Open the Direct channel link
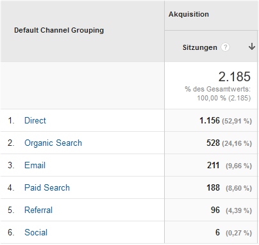 (35, 120)
